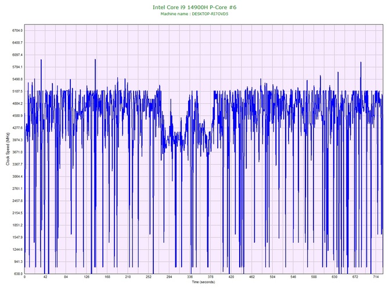Screen dimensions: 389x292
Task: Click the 4884.2 y-axis value
Action: pos(17,103)
